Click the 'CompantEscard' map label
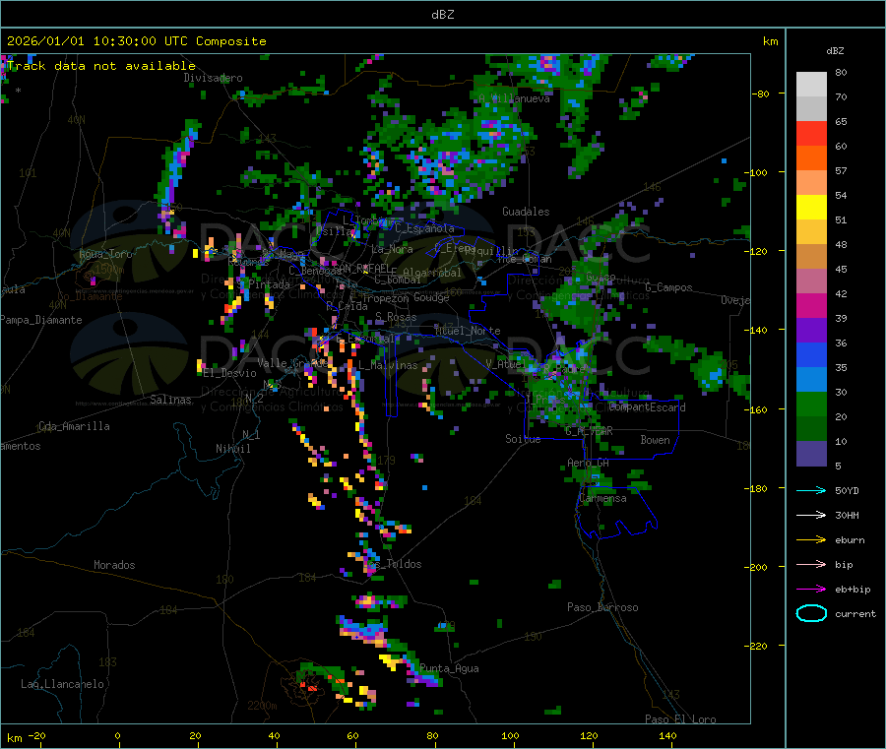This screenshot has height=749, width=886. click(648, 407)
